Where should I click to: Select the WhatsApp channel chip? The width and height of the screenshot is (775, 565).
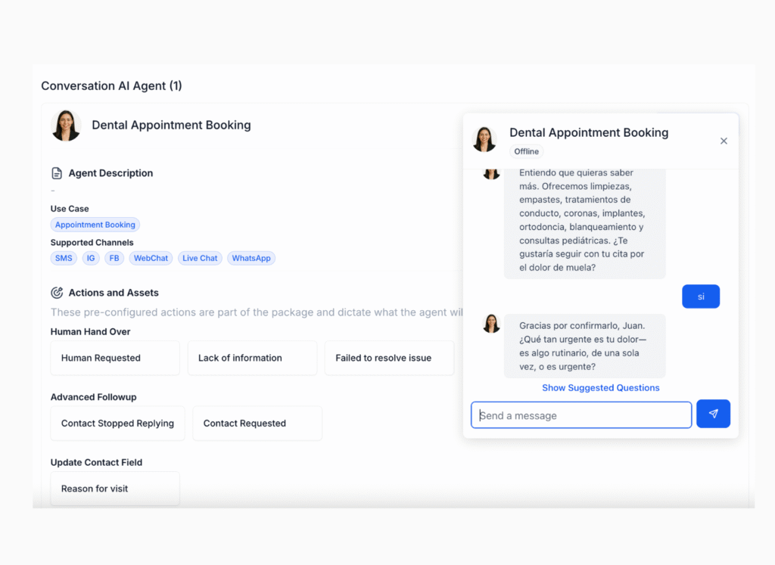[x=251, y=258]
